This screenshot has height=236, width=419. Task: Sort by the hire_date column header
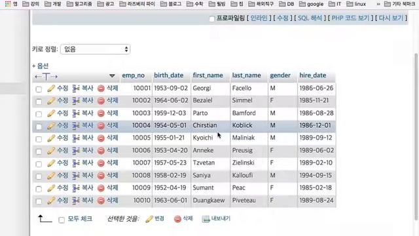313,75
